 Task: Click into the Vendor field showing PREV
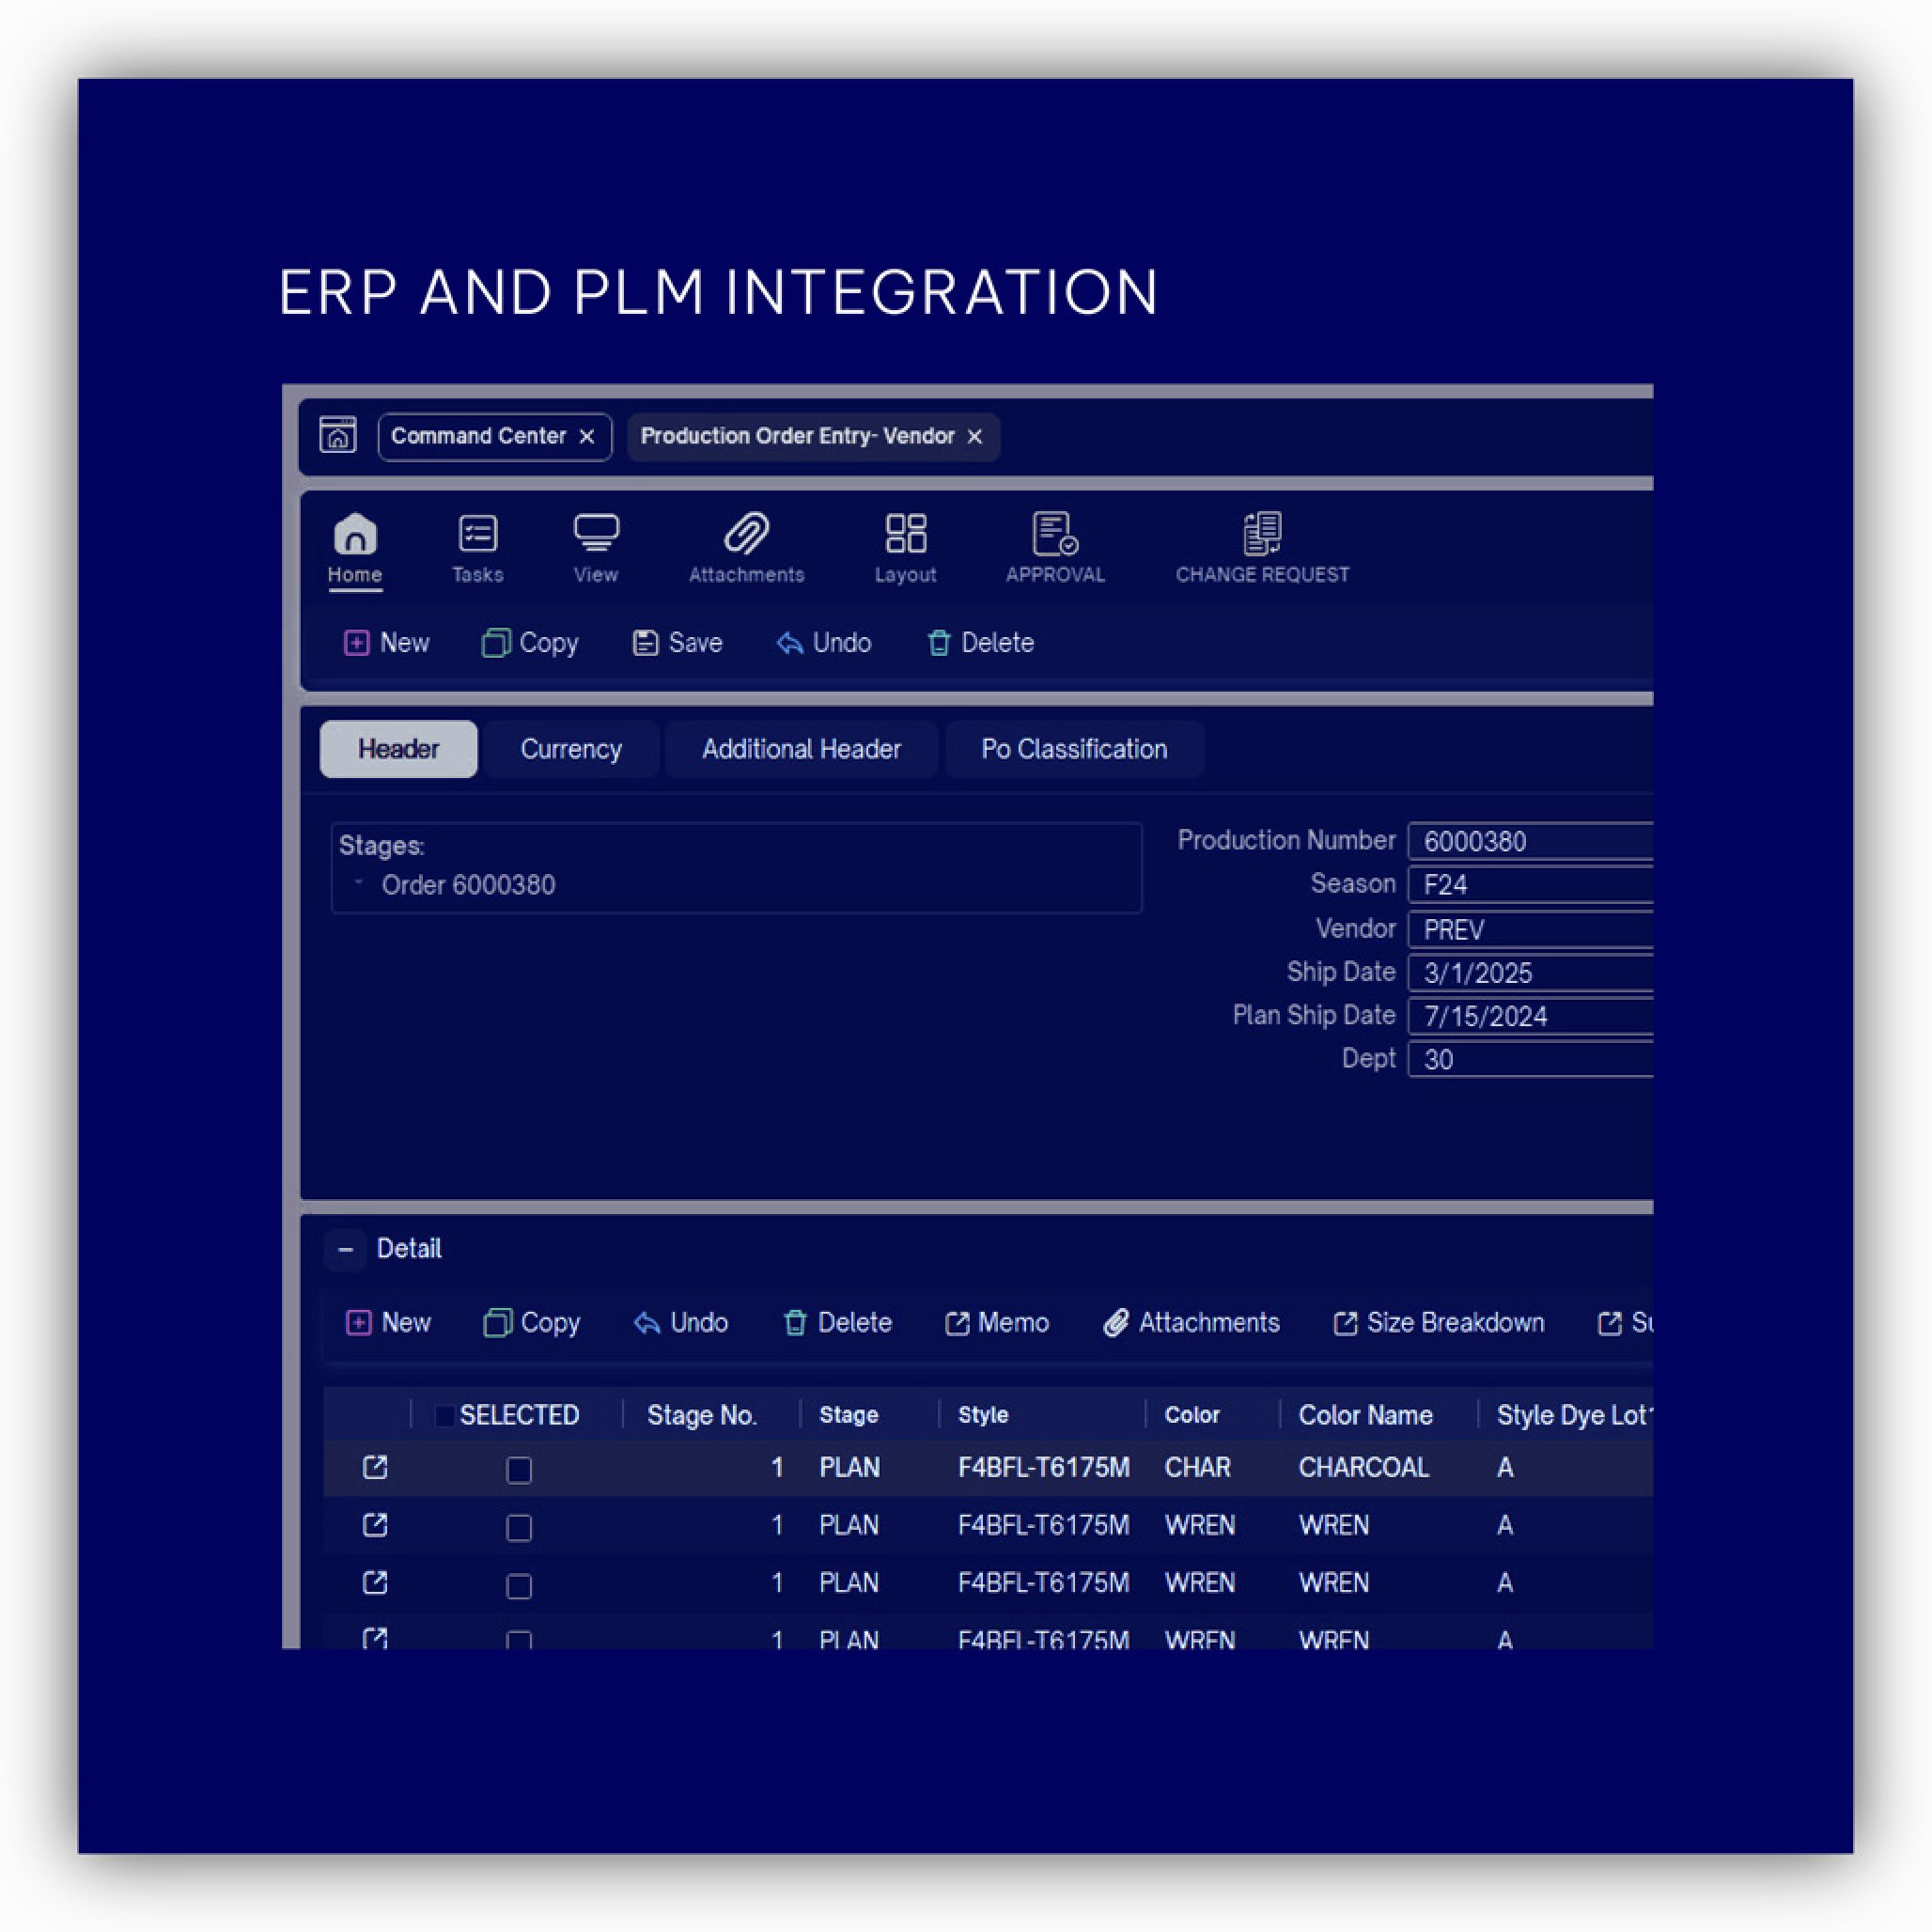(x=1530, y=929)
